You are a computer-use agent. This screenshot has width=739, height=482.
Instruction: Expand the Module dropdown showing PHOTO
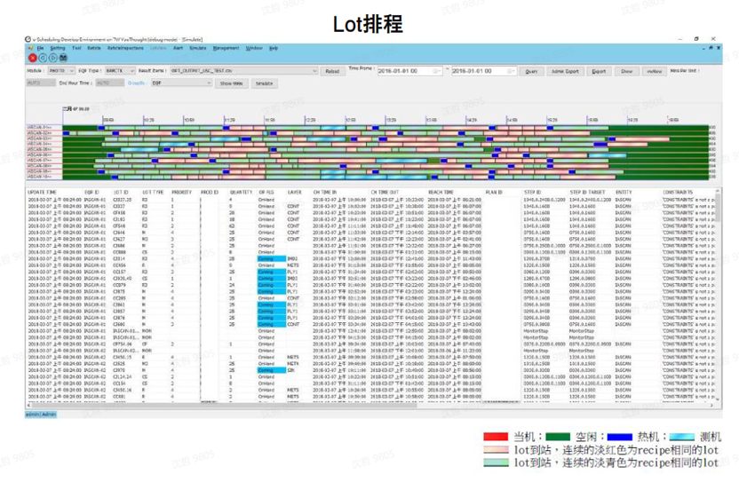(x=61, y=71)
